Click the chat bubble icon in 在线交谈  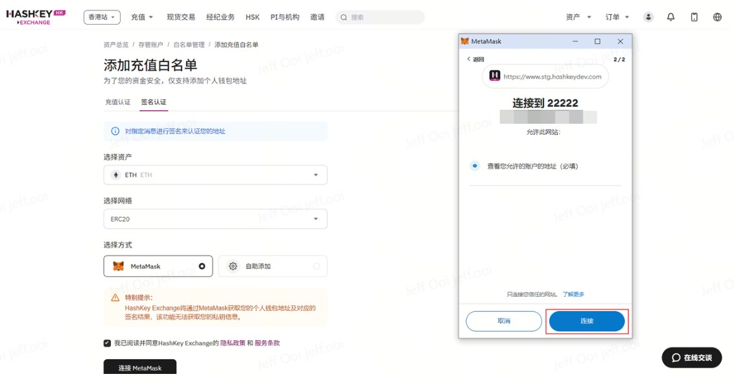click(676, 358)
